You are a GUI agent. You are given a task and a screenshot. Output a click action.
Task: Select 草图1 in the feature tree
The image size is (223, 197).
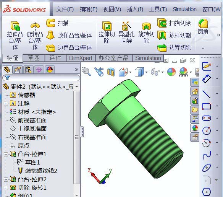pos(28,163)
